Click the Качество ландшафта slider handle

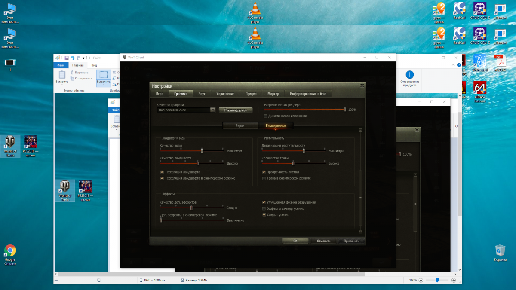197,163
